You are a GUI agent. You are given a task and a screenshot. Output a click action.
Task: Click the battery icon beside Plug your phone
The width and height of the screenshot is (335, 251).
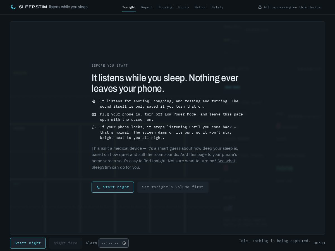pyautogui.click(x=94, y=114)
